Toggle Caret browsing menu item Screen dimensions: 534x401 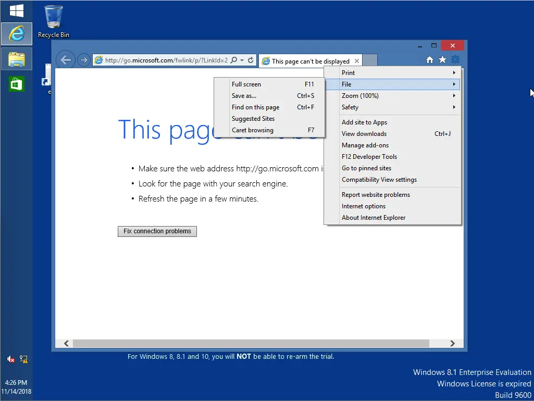click(x=269, y=130)
